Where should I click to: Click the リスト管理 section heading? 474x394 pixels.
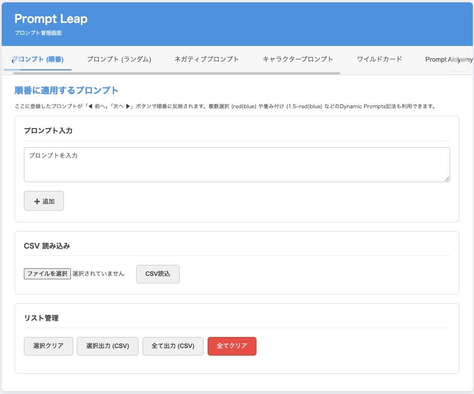[41, 318]
